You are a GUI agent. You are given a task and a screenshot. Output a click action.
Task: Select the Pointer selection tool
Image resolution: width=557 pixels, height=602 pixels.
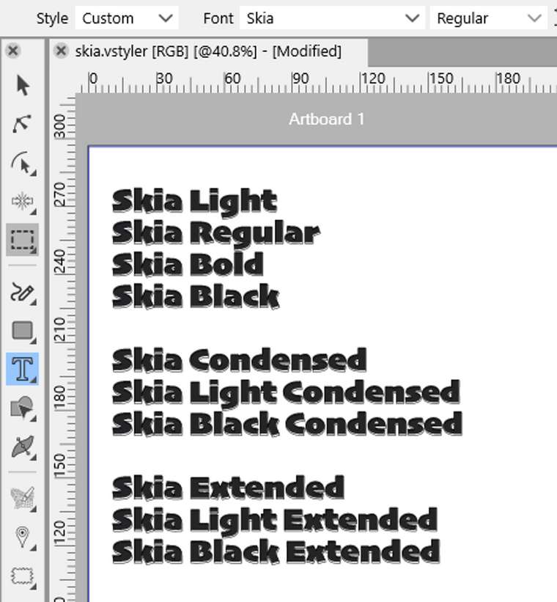23,85
